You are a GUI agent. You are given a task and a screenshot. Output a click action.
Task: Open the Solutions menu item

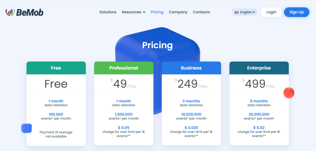[108, 12]
